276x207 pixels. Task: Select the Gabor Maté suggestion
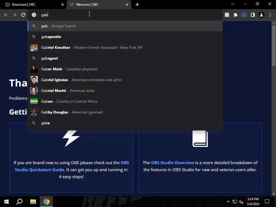click(x=125, y=69)
